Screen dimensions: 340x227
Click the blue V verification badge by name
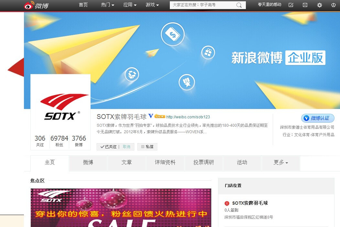click(151, 116)
